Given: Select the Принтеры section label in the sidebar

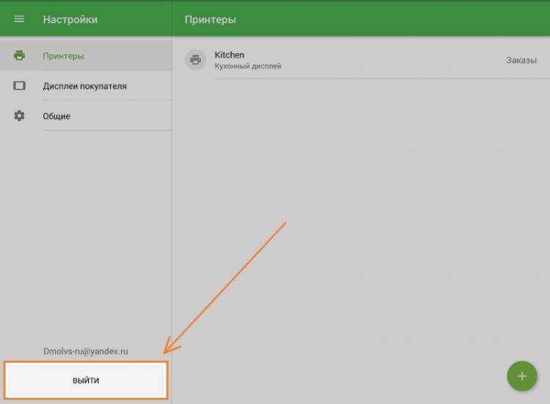Looking at the screenshot, I should 63,56.
